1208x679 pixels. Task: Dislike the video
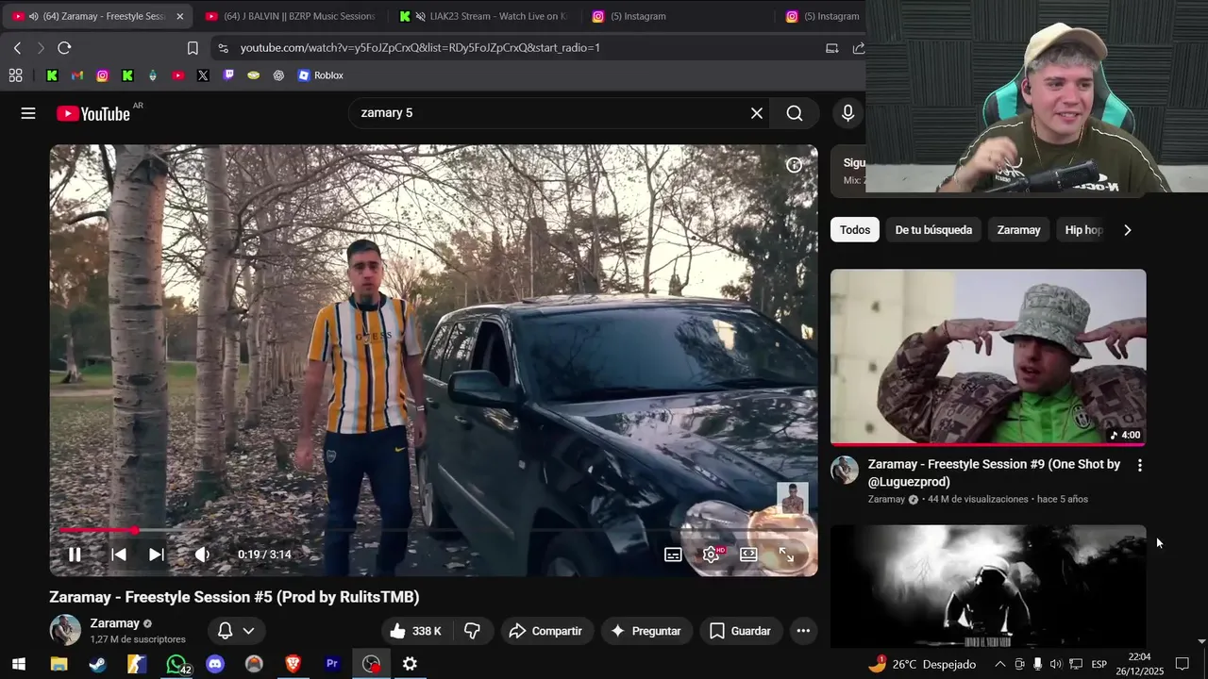(473, 631)
